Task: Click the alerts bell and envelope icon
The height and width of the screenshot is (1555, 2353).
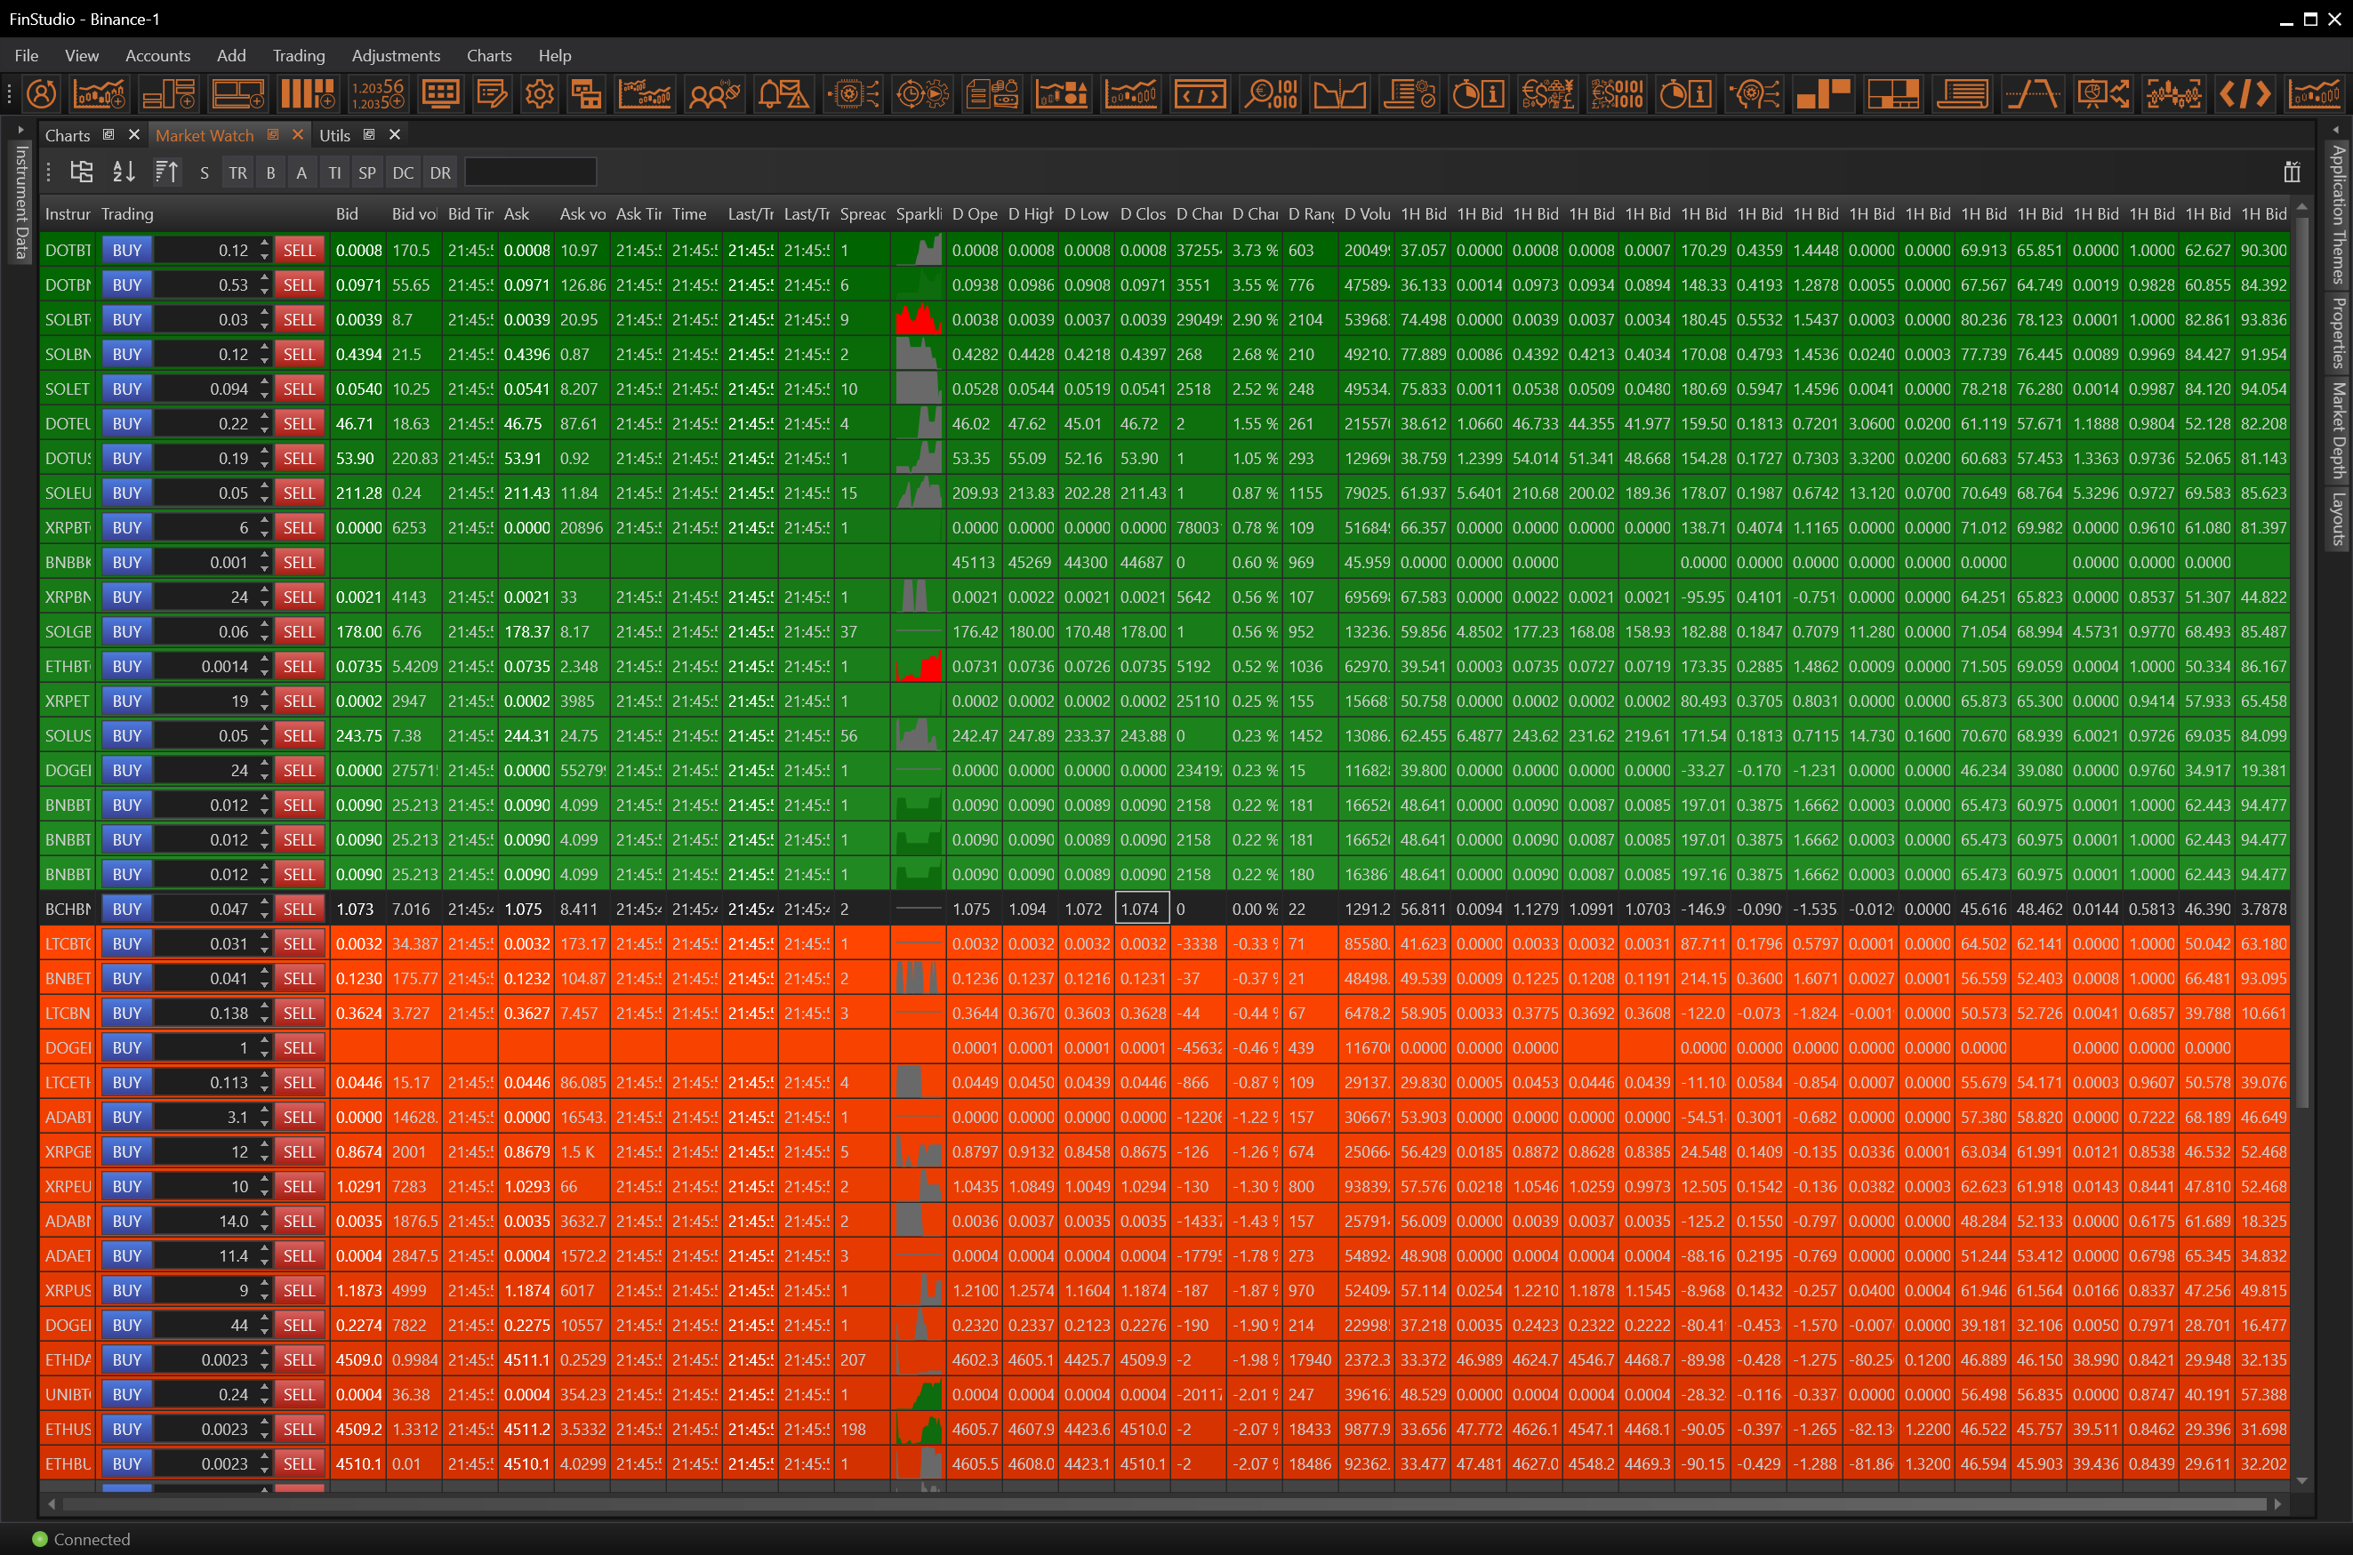Action: [783, 94]
